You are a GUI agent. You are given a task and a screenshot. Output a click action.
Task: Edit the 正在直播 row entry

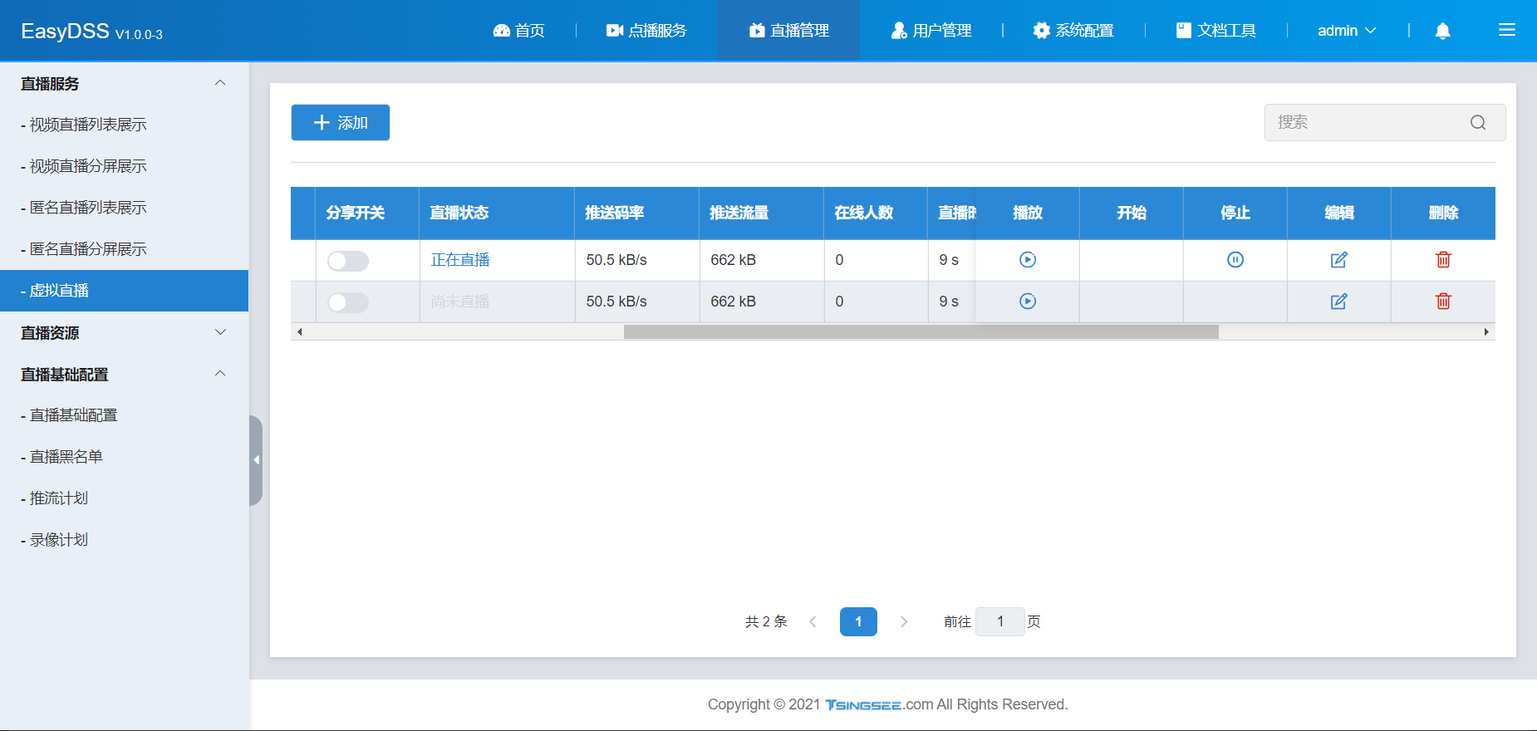click(x=1339, y=260)
